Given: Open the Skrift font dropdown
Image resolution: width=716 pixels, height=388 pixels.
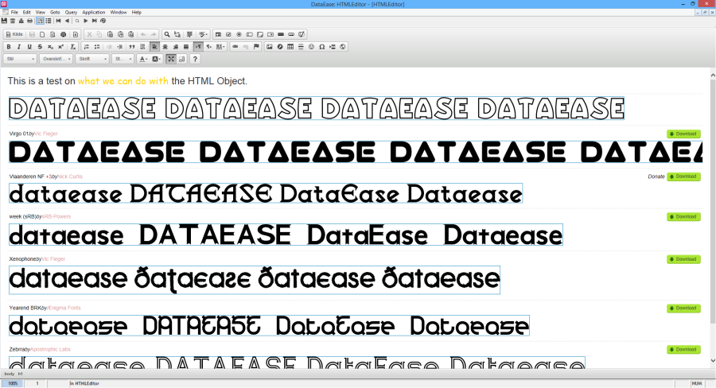Looking at the screenshot, I should (x=91, y=59).
